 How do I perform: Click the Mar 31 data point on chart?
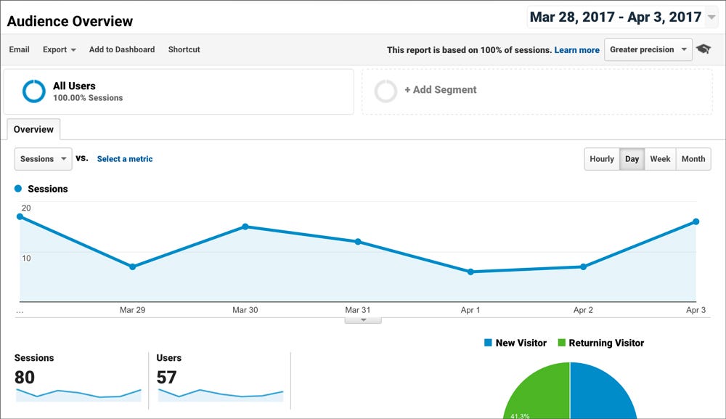[358, 242]
